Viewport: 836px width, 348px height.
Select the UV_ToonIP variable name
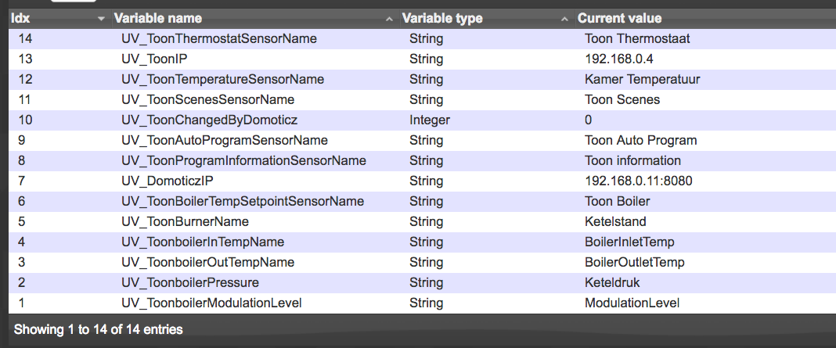point(155,59)
